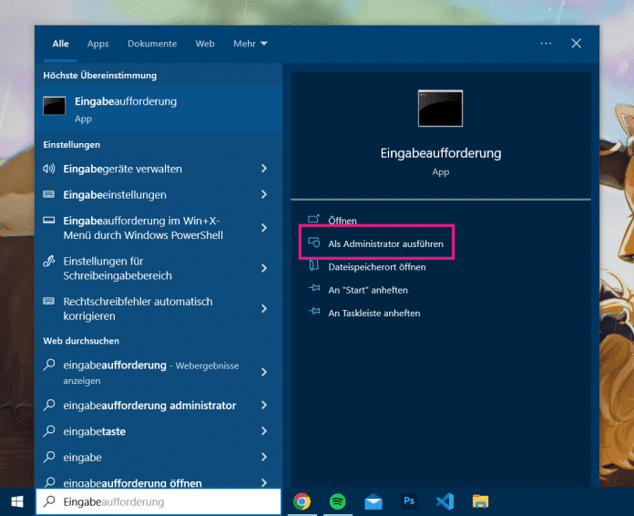Switch to the Dokumente tab
Viewport: 634px width, 516px height.
coord(152,44)
